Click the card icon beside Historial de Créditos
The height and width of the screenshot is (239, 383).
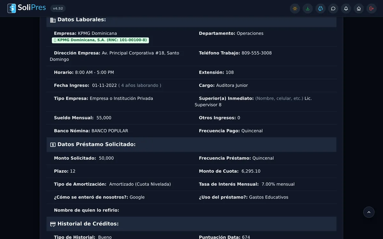53,224
